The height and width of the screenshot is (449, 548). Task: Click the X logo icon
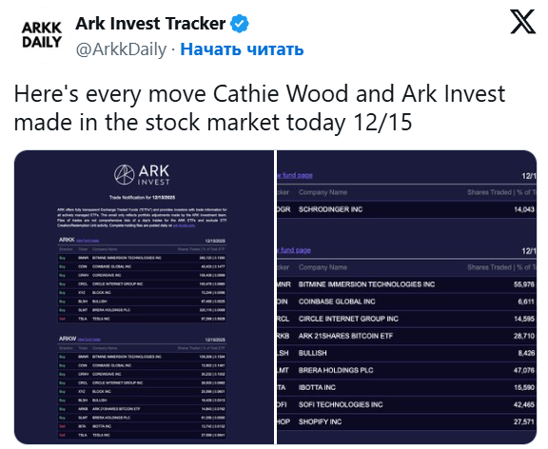click(x=522, y=22)
